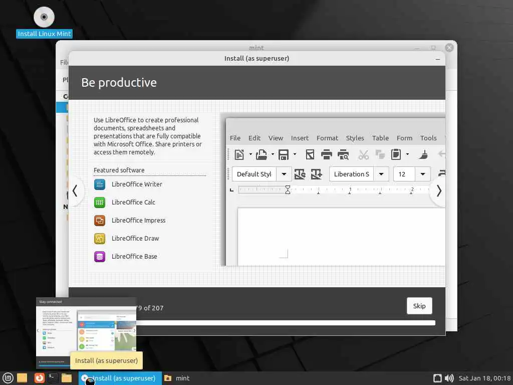
Task: Select the "LibreOffice Draw" label text
Action: coord(135,238)
